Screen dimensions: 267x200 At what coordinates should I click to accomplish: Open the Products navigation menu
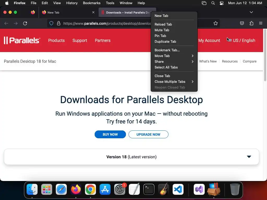click(56, 40)
